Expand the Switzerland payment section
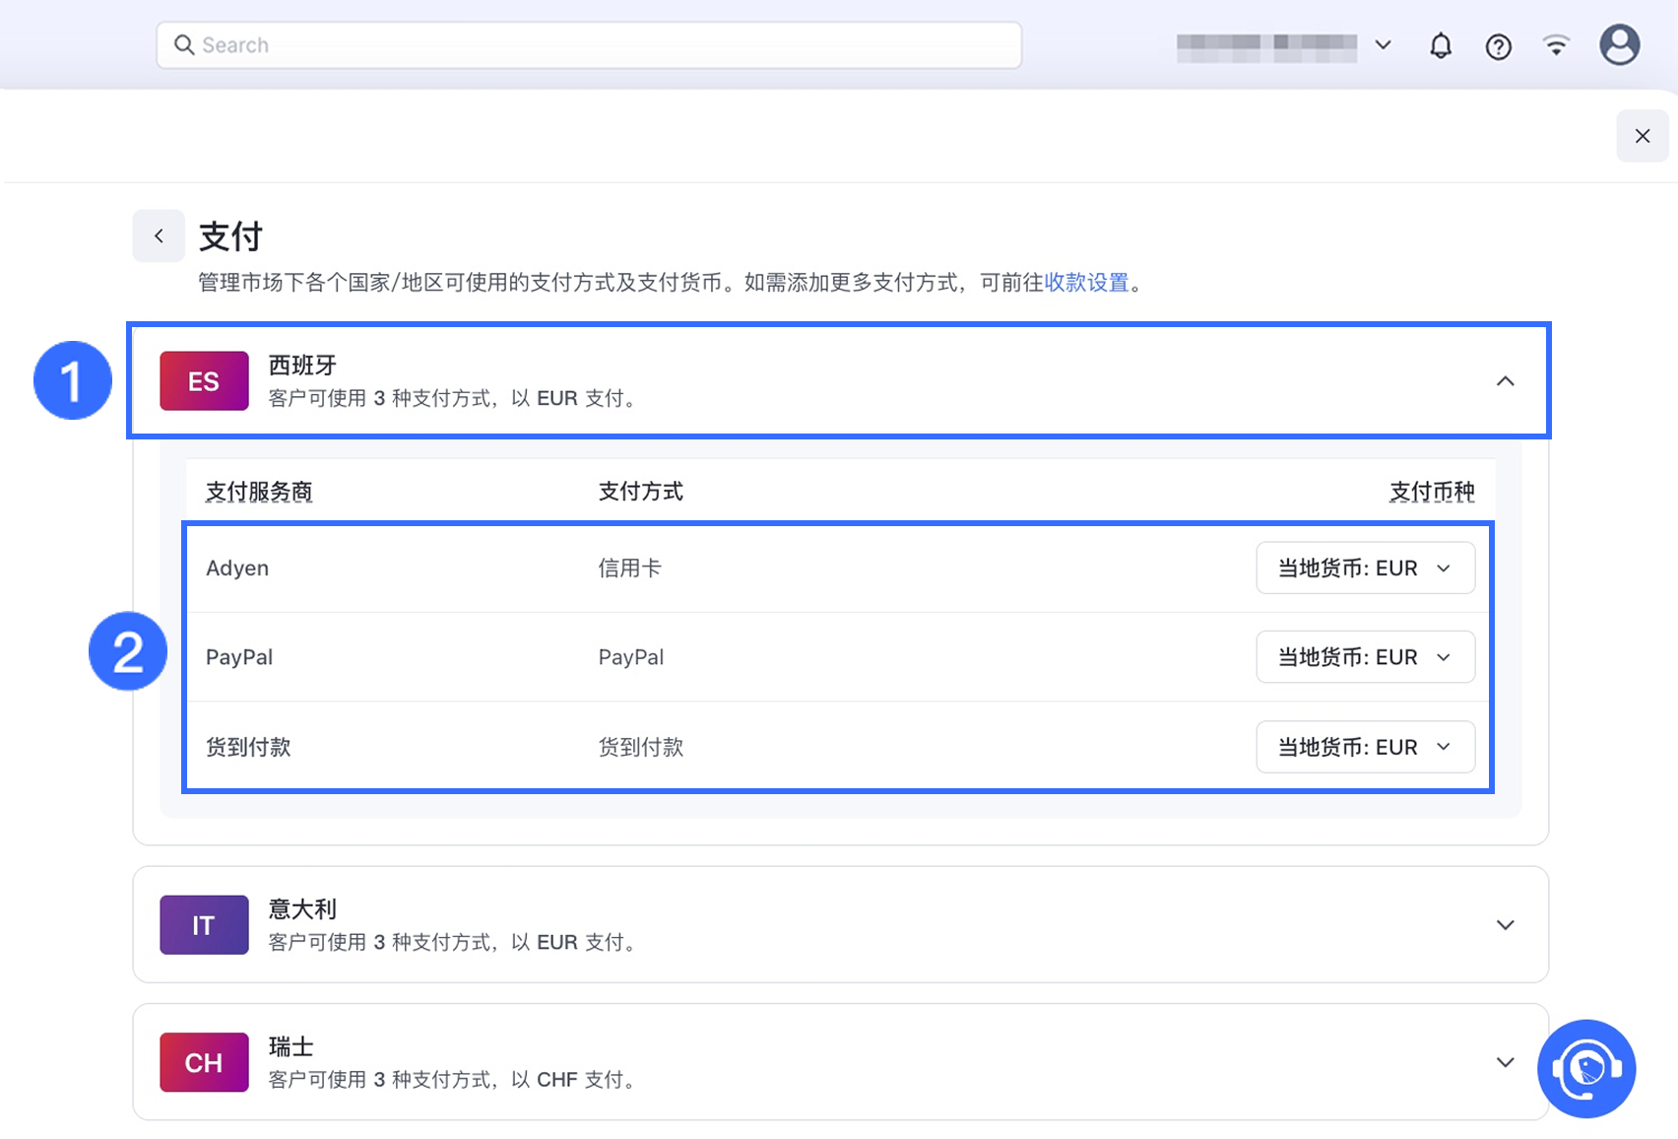 tap(1505, 1062)
